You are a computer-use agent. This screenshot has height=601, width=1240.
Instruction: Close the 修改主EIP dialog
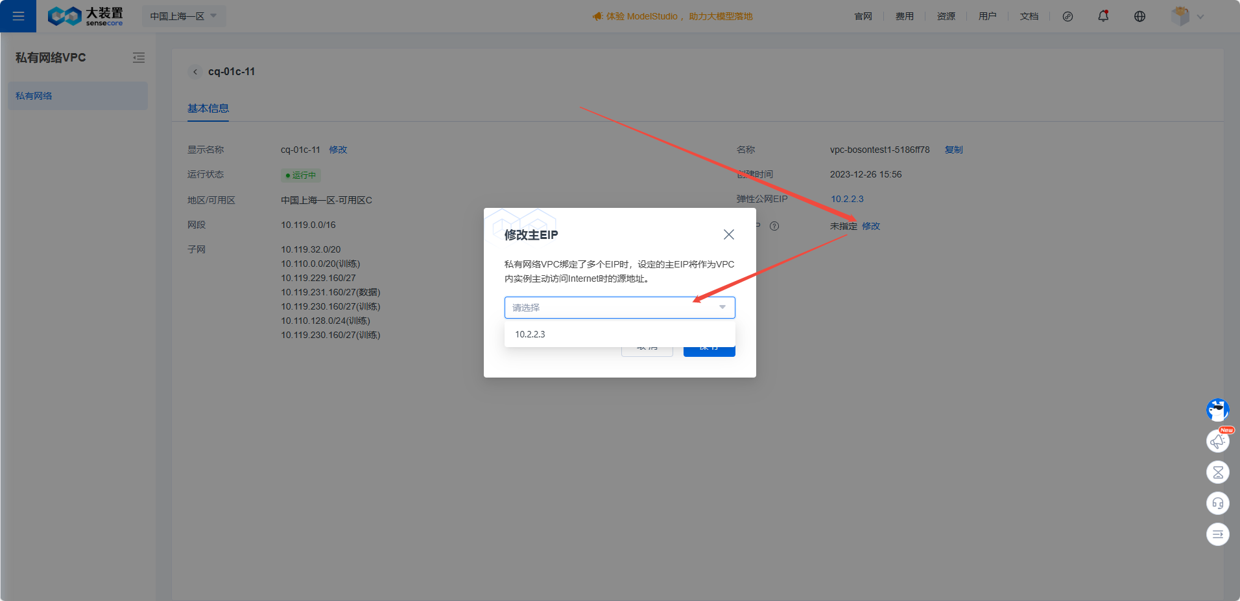coord(729,234)
